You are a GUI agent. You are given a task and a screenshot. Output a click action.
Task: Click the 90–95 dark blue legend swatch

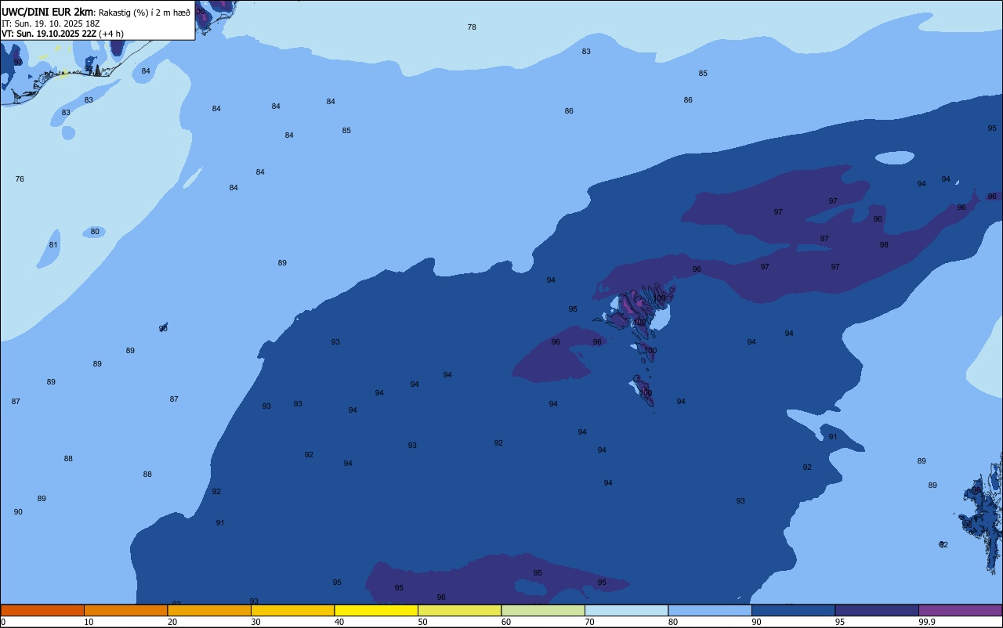coord(793,610)
